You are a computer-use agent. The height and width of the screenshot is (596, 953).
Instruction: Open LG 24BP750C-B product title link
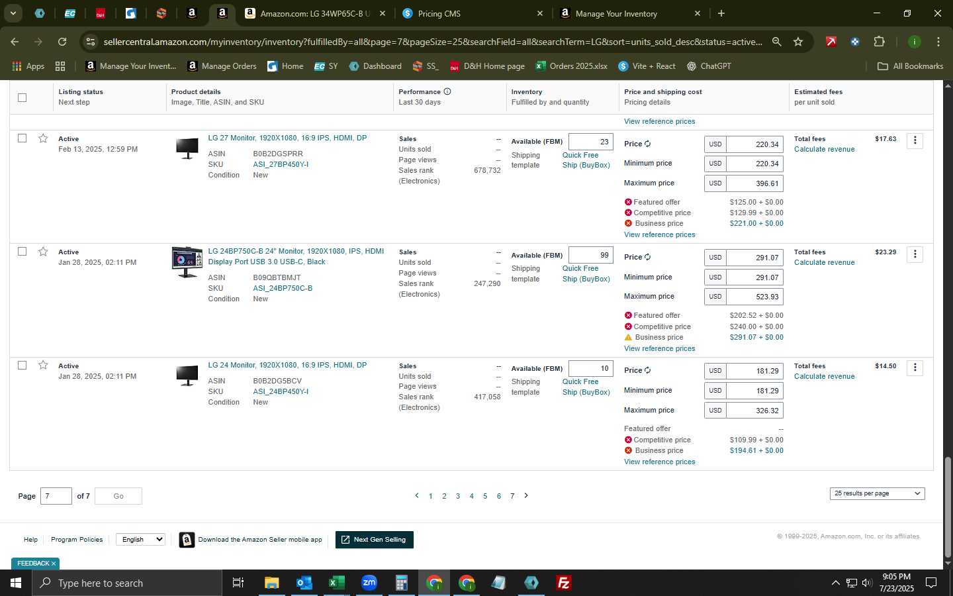click(x=296, y=256)
